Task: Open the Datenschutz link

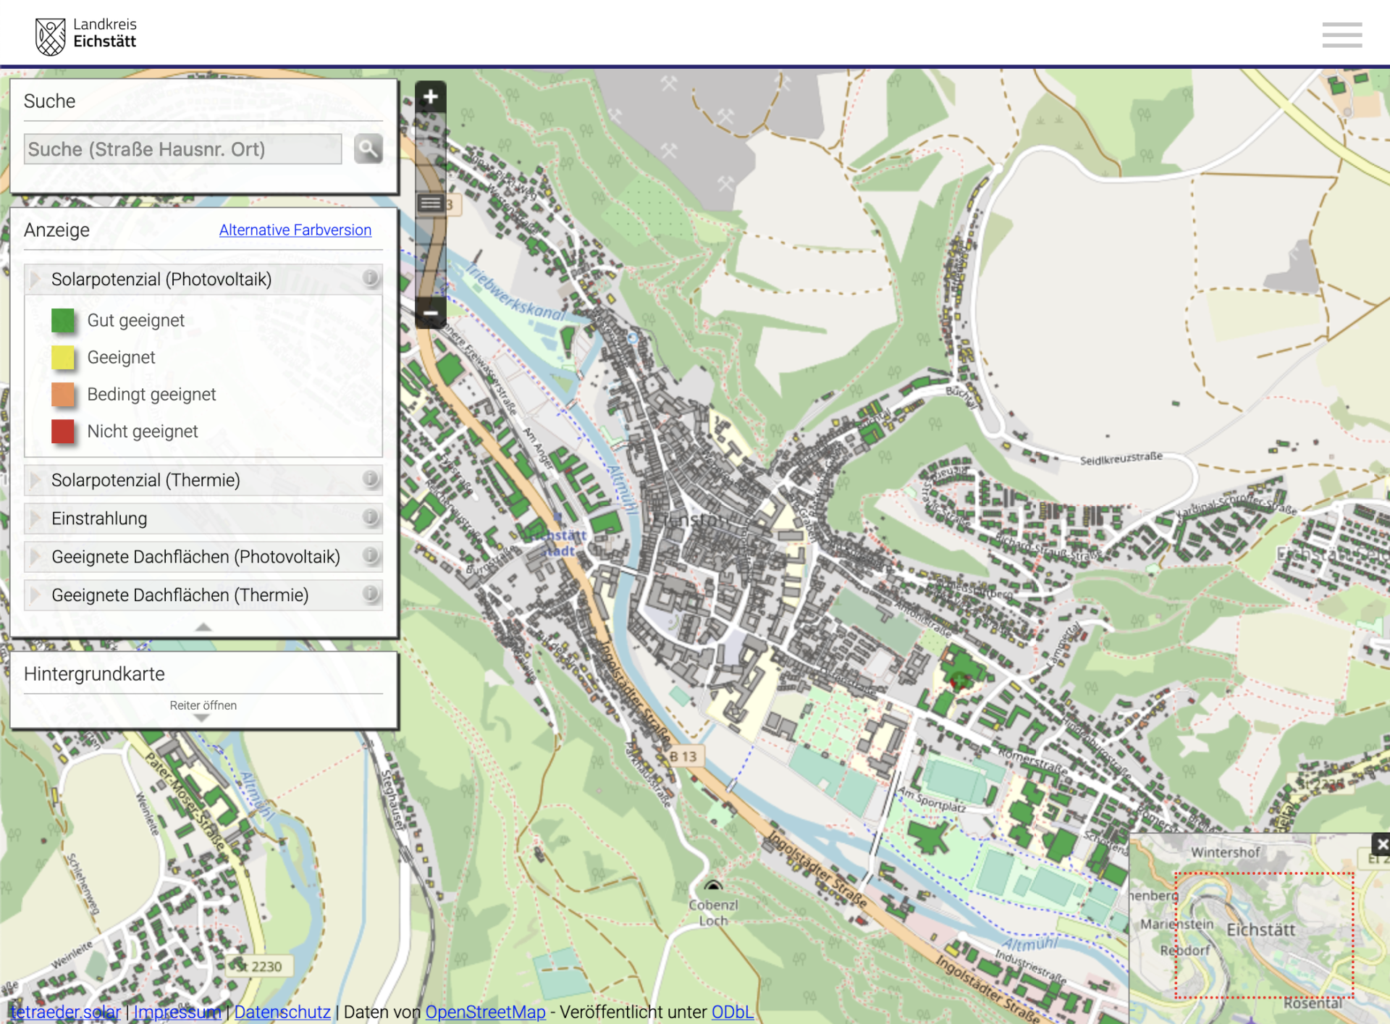Action: (282, 1012)
